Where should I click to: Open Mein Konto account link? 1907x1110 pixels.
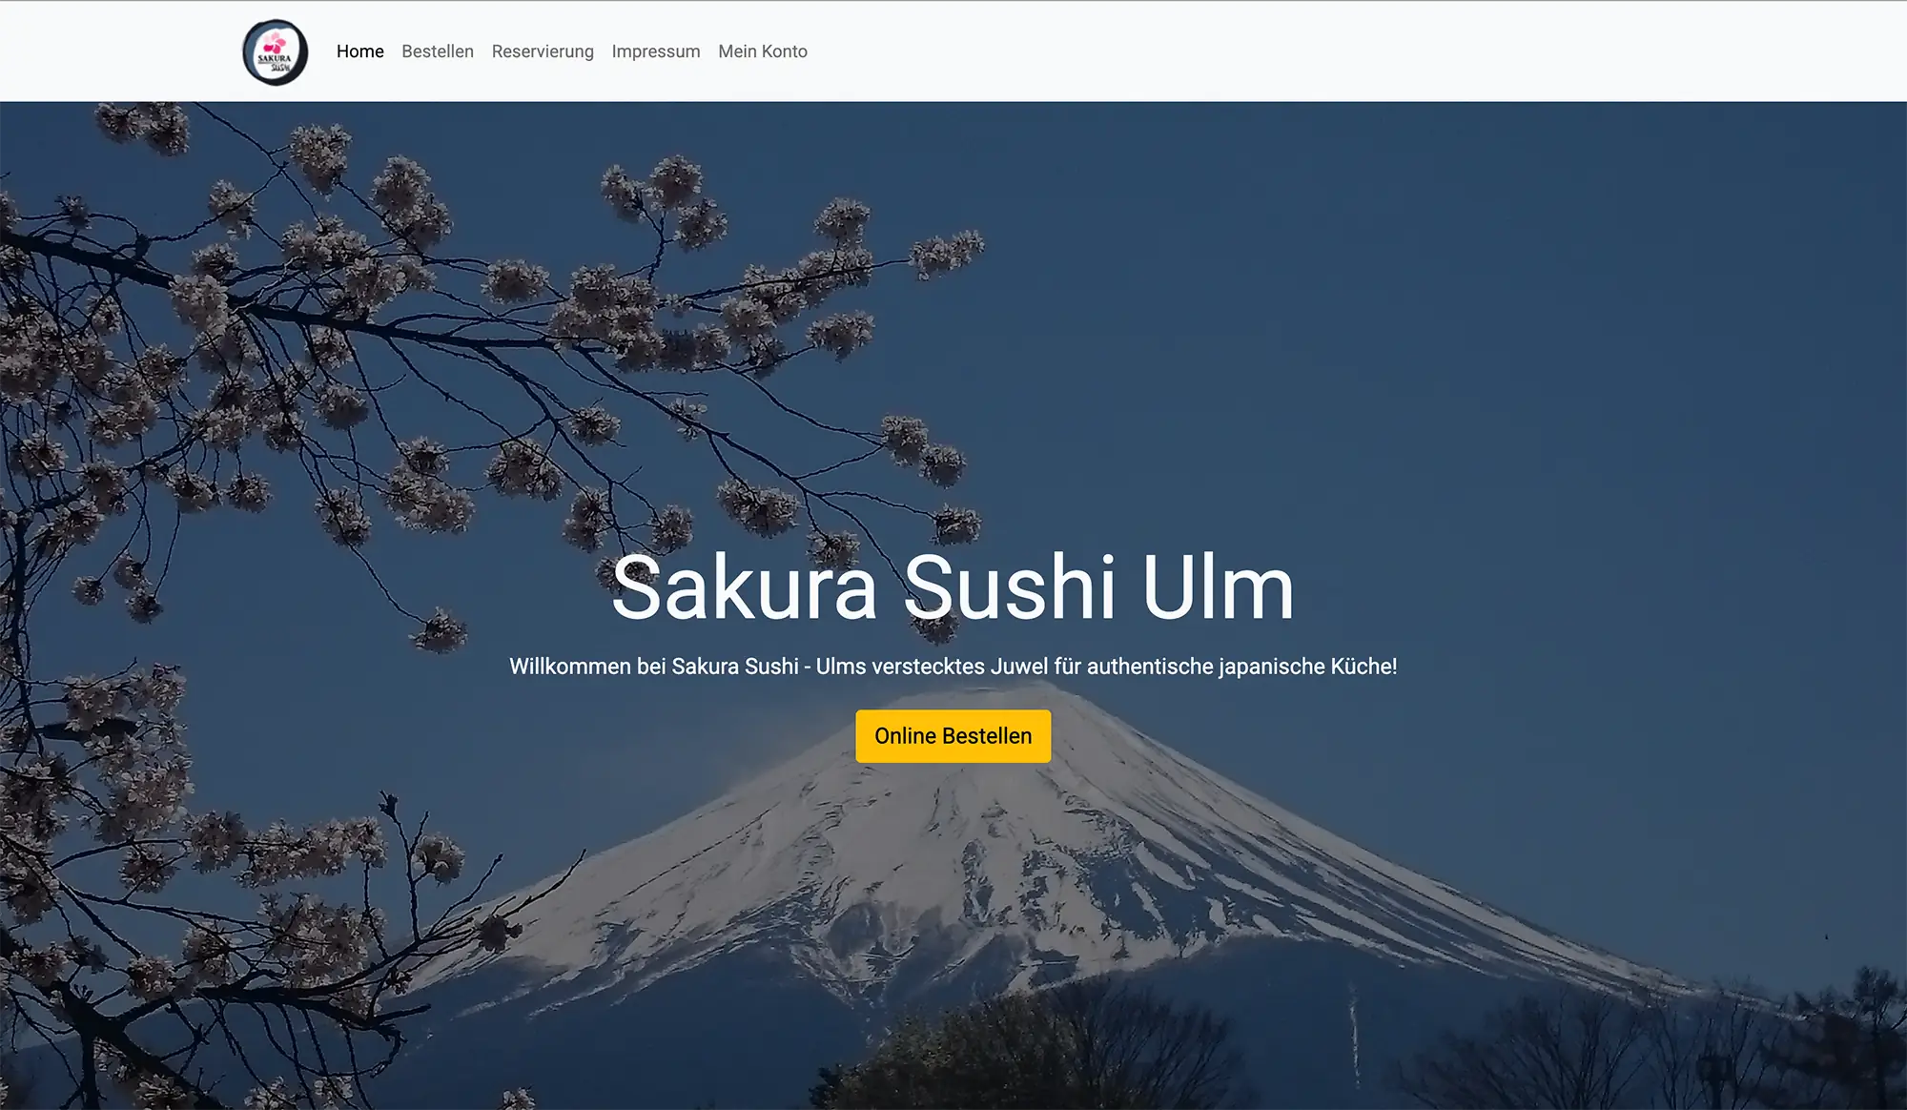pyautogui.click(x=762, y=51)
